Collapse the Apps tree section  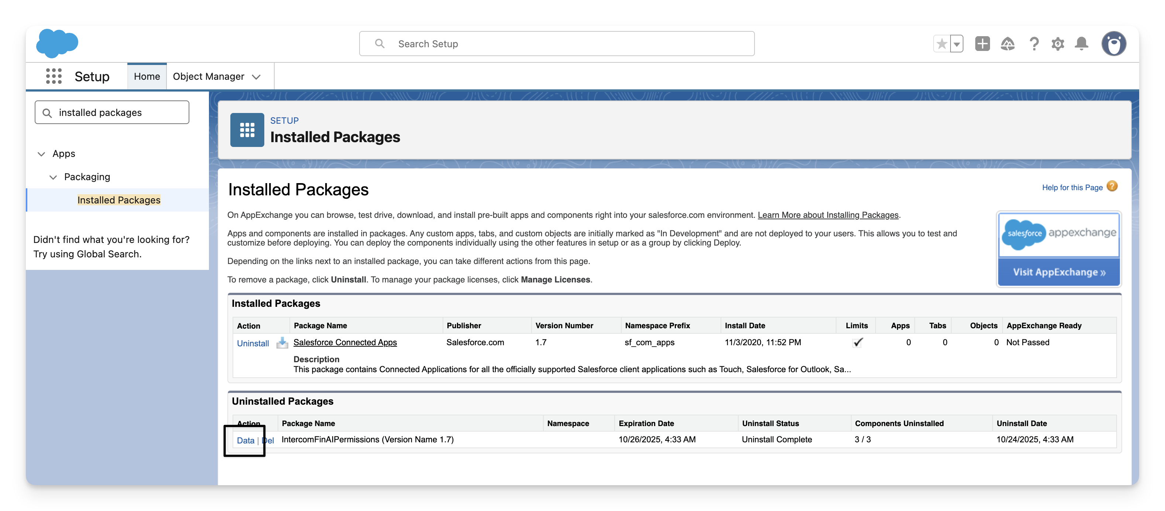[42, 154]
